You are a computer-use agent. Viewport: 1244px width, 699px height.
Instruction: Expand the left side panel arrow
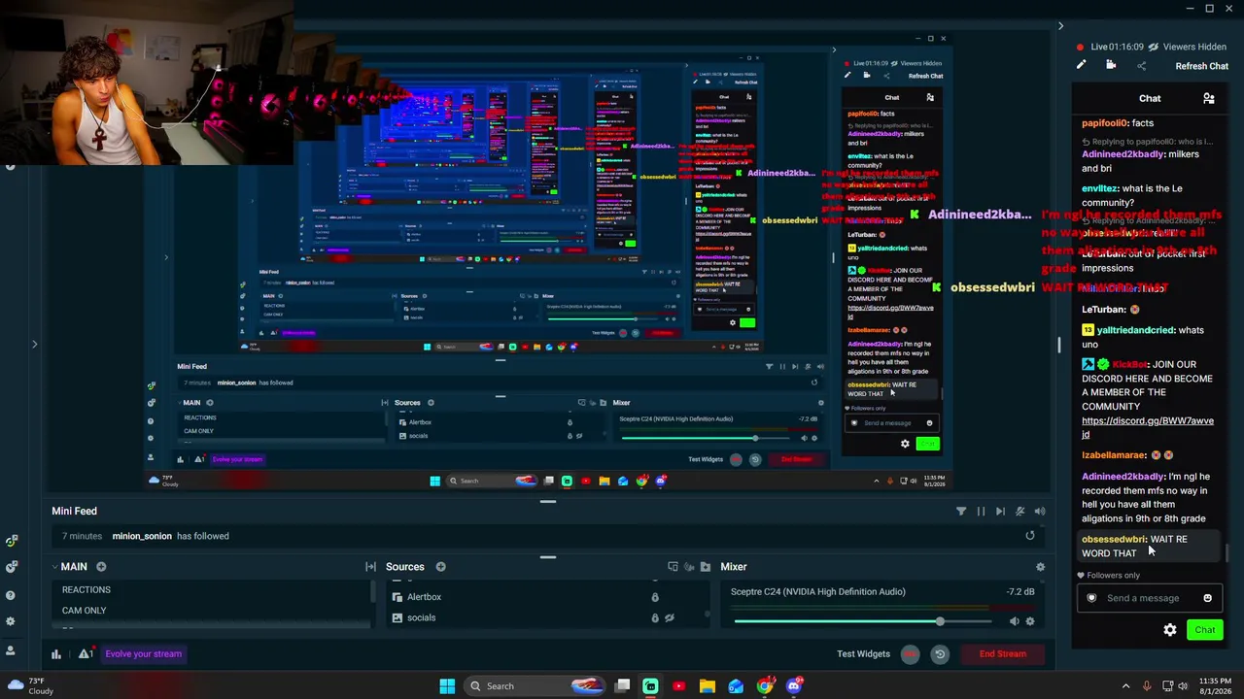point(34,344)
